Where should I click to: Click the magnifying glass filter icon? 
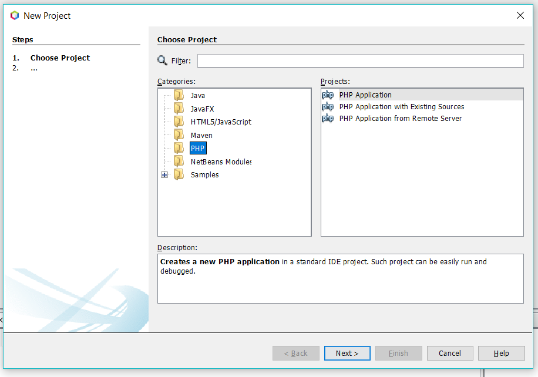[x=162, y=60]
